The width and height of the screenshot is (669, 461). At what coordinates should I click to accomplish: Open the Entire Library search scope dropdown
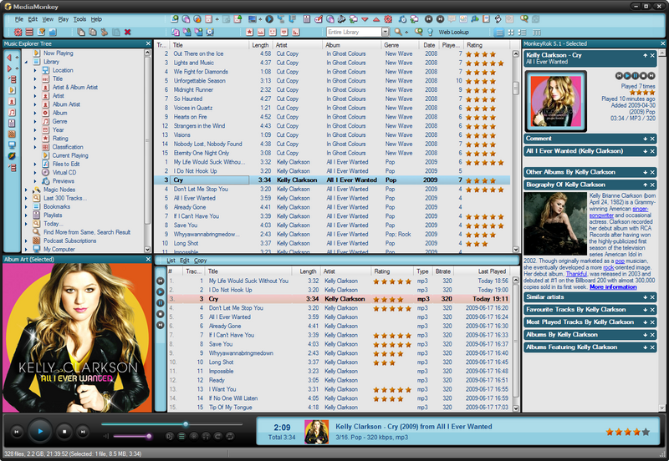386,32
